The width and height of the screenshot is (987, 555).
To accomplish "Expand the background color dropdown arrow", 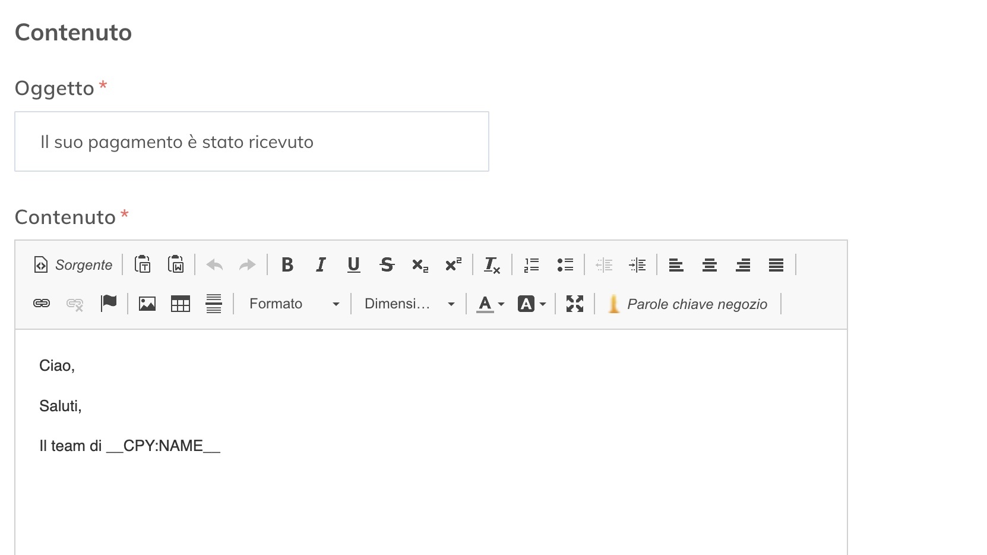I will [543, 304].
